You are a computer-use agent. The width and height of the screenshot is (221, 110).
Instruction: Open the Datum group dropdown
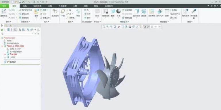(71, 22)
